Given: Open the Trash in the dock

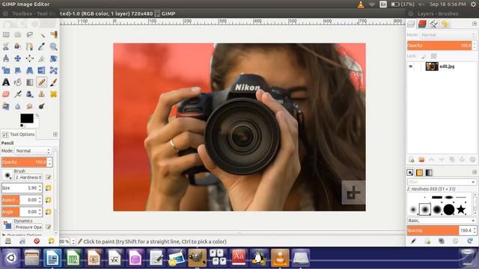Looking at the screenshot, I should pos(467,258).
